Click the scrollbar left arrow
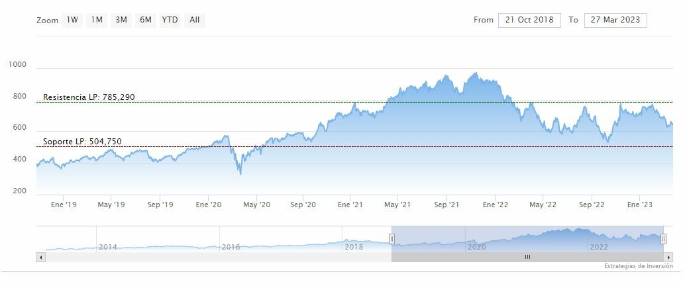The height and width of the screenshot is (282, 685). (41, 257)
